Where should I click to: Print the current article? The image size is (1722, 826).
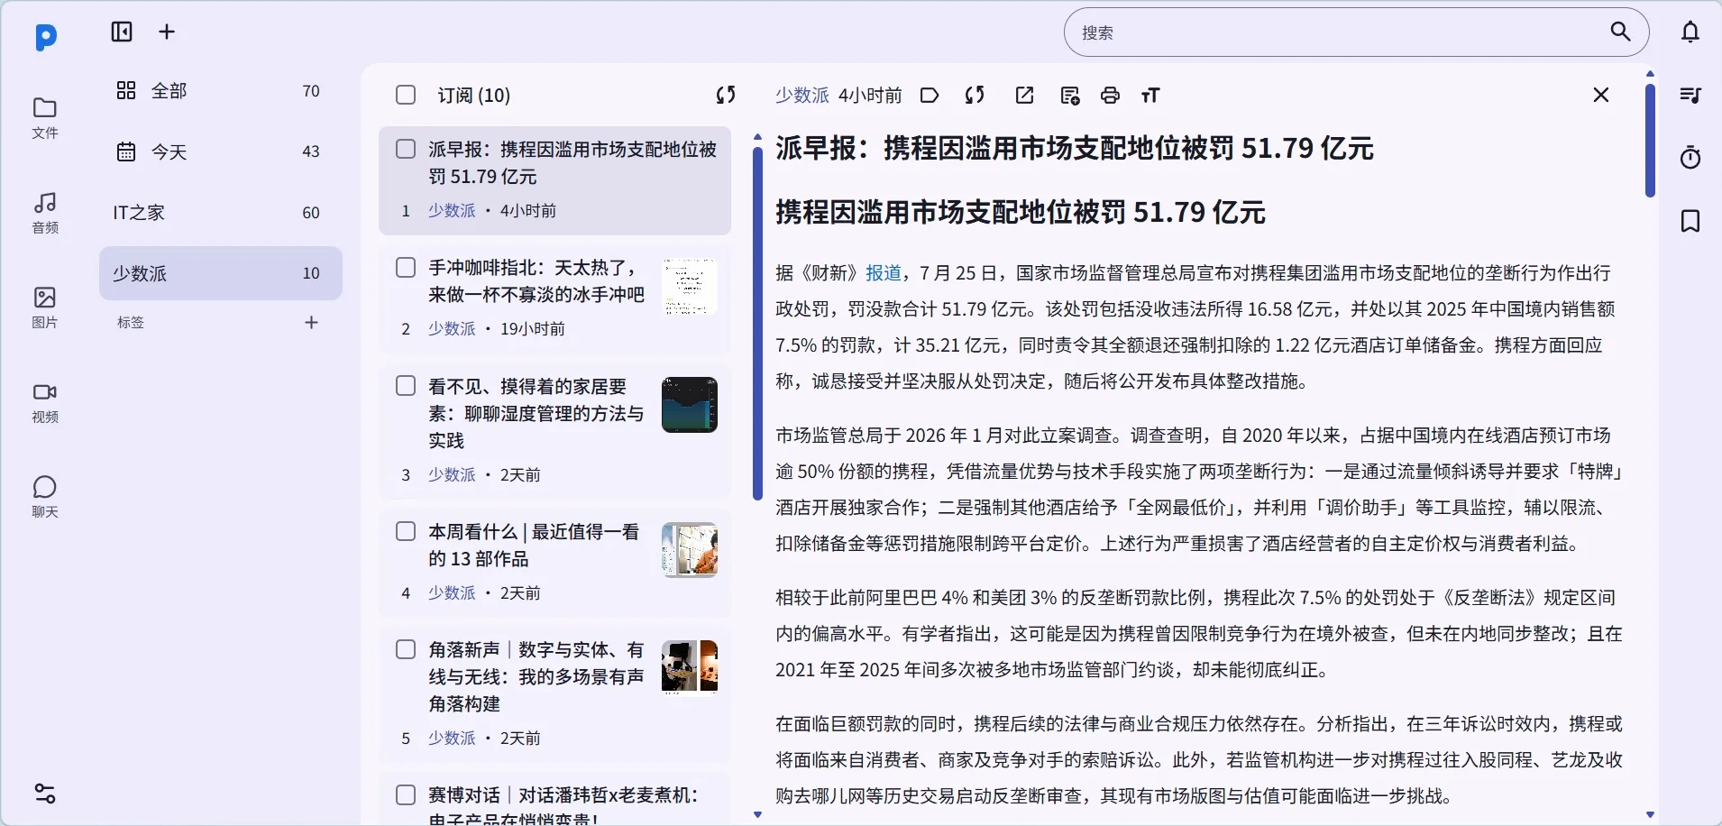[1111, 96]
